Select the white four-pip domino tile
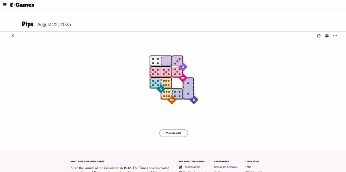The width and height of the screenshot is (346, 172). coord(155,61)
